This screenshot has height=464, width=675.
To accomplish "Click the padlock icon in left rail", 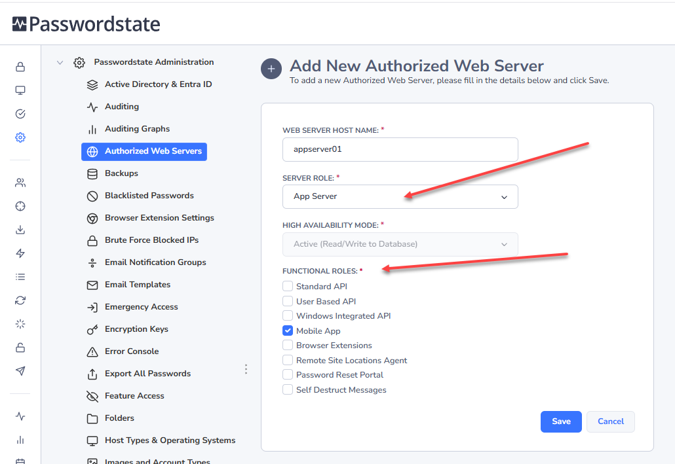I will (x=20, y=67).
